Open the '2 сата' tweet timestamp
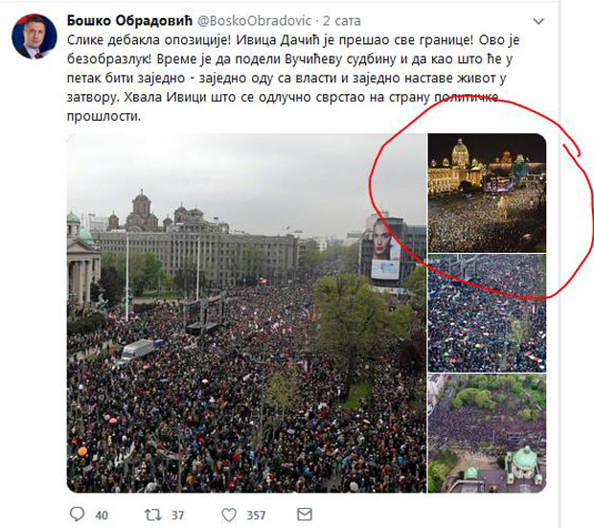The width and height of the screenshot is (594, 528). (x=342, y=21)
